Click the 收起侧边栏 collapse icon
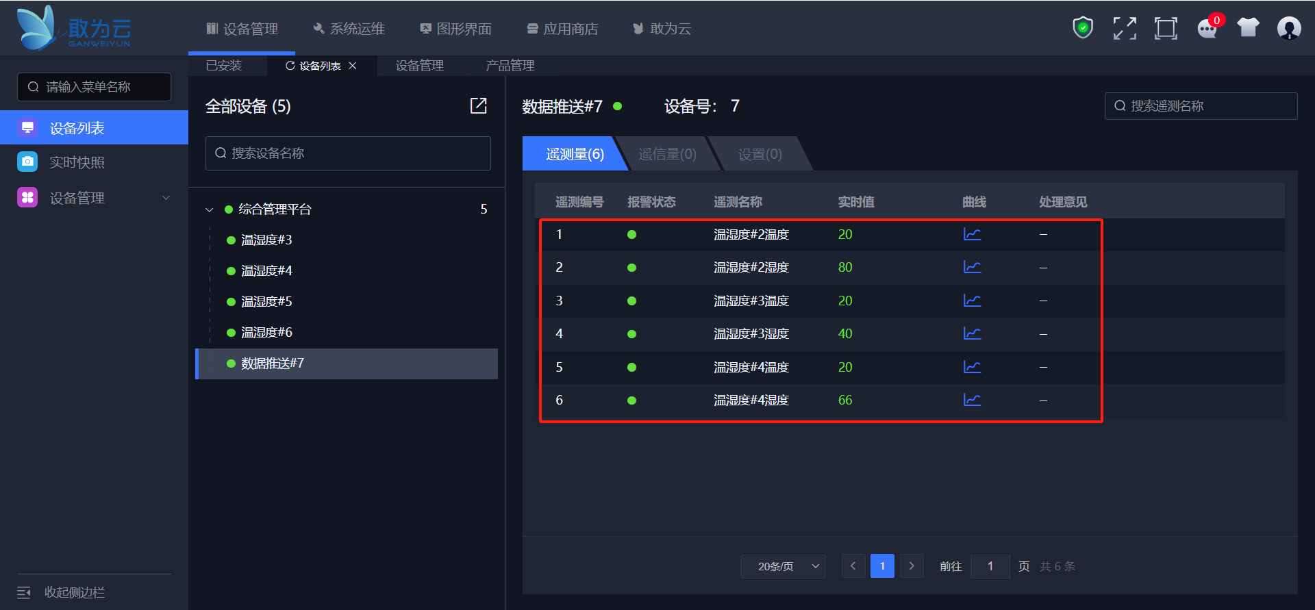This screenshot has height=610, width=1315. click(24, 592)
